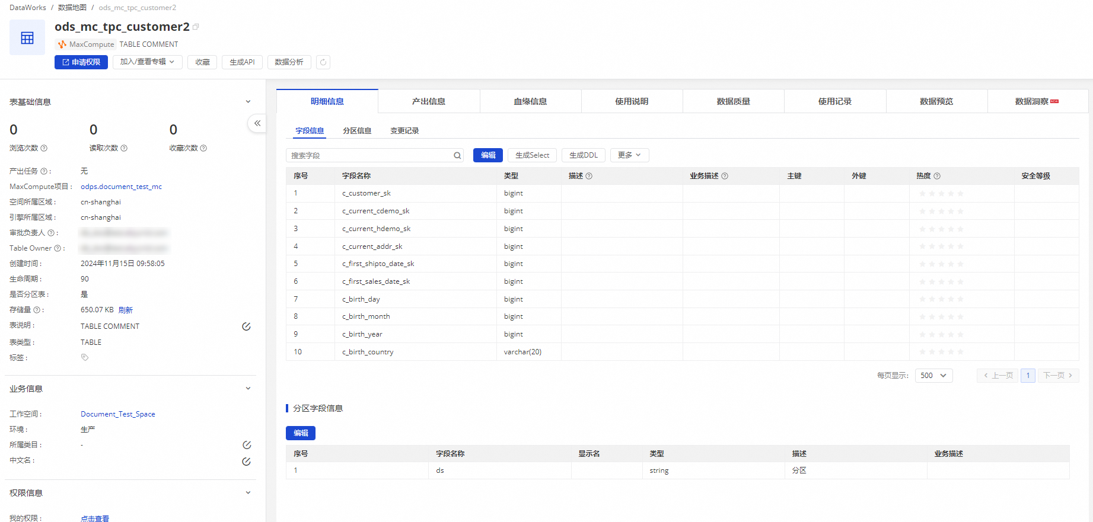The image size is (1093, 522).
Task: Click the 上一页 pagination button
Action: click(x=998, y=376)
